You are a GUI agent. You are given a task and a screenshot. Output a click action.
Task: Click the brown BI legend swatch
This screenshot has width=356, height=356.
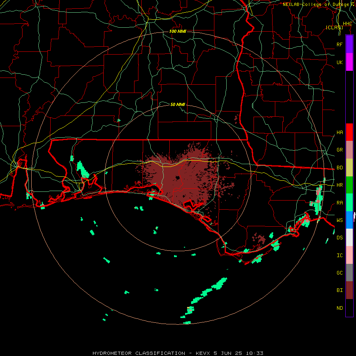click(x=349, y=290)
